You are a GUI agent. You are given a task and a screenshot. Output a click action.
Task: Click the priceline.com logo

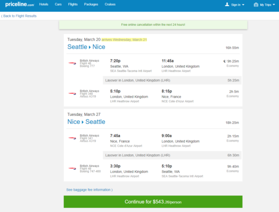tap(20, 4)
